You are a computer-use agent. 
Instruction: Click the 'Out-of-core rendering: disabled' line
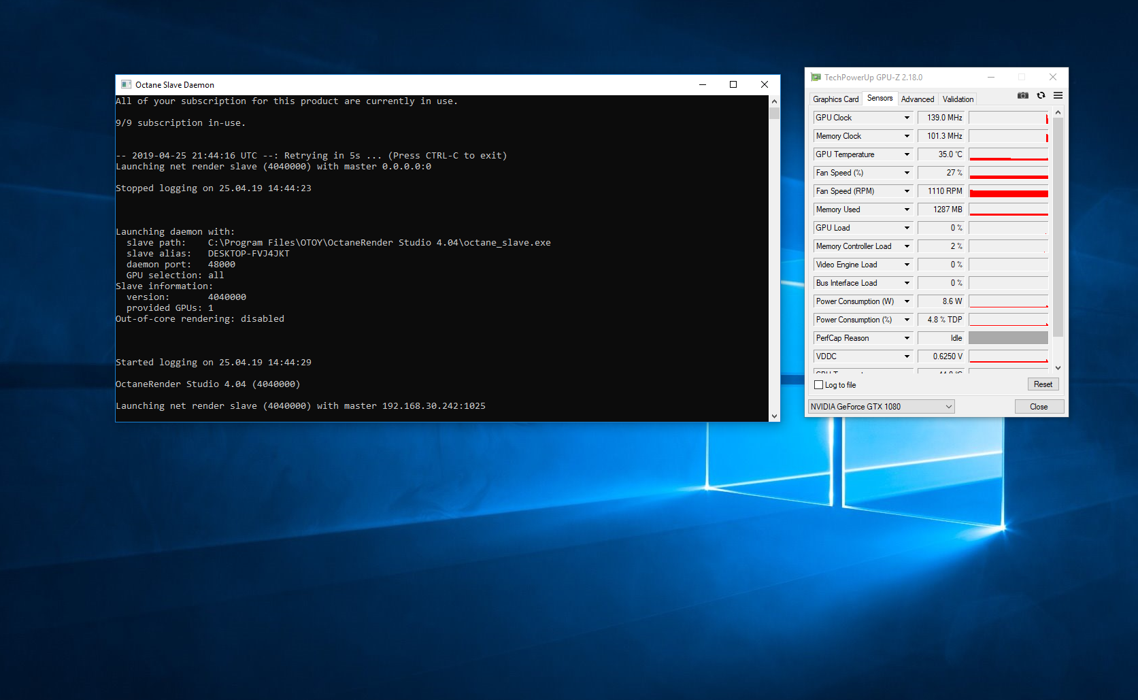200,319
